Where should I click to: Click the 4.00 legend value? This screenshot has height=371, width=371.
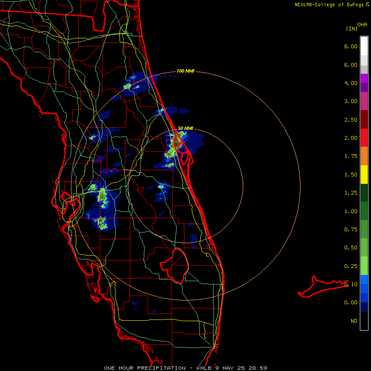tap(351, 83)
